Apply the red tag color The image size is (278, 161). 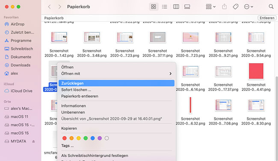pos(65,138)
